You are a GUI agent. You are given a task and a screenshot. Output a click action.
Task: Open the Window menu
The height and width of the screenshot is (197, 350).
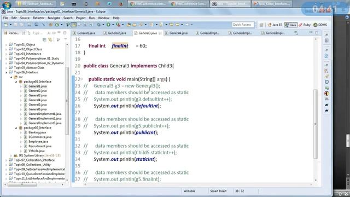tap(103, 18)
